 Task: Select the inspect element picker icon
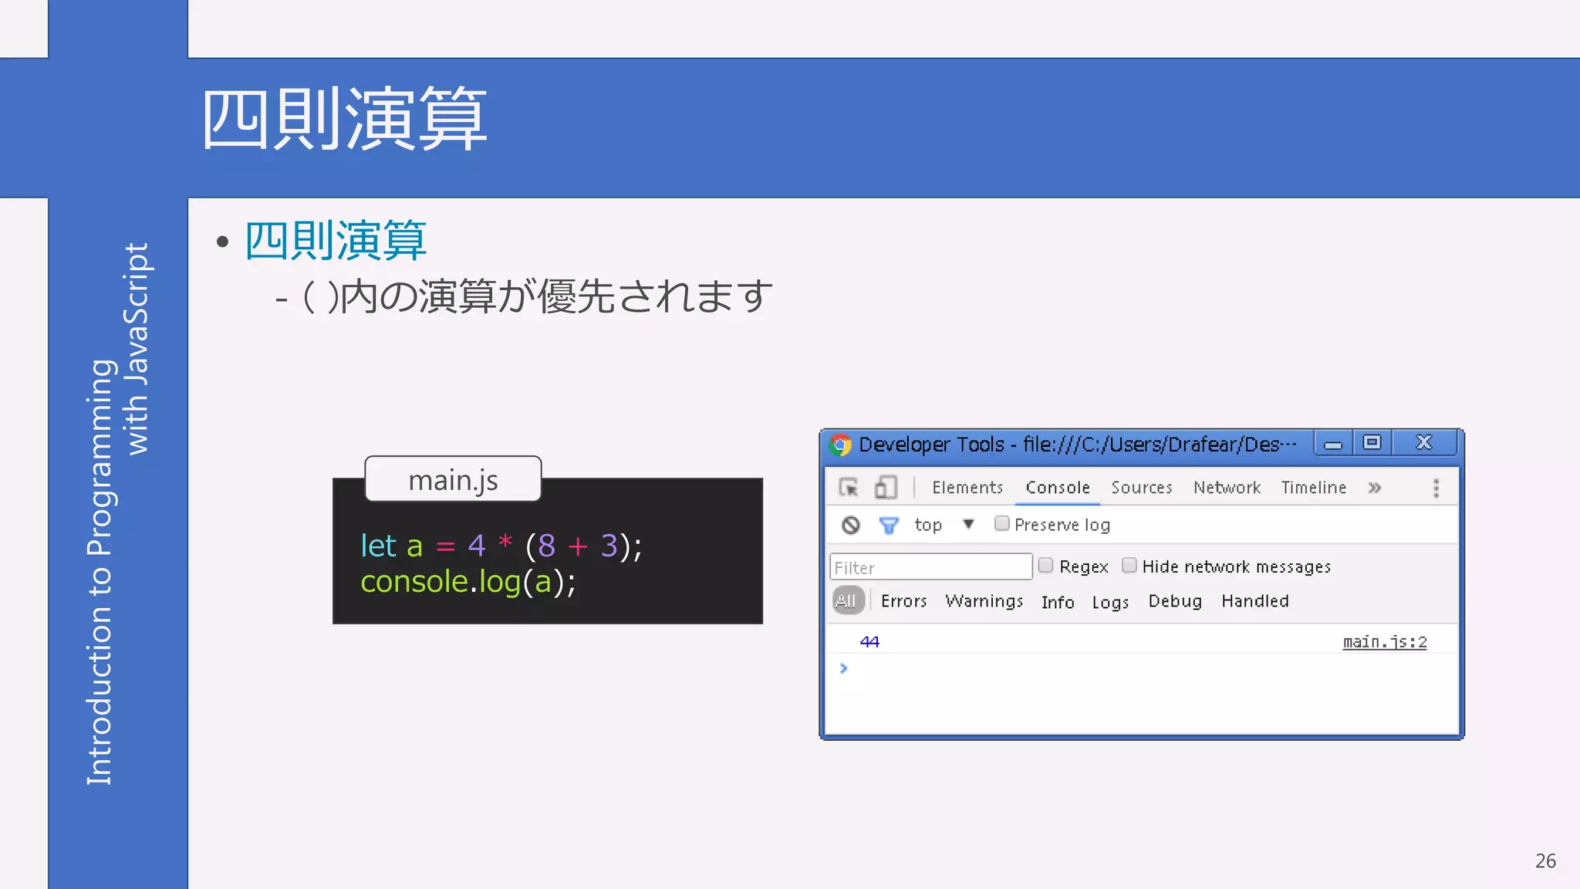(849, 488)
